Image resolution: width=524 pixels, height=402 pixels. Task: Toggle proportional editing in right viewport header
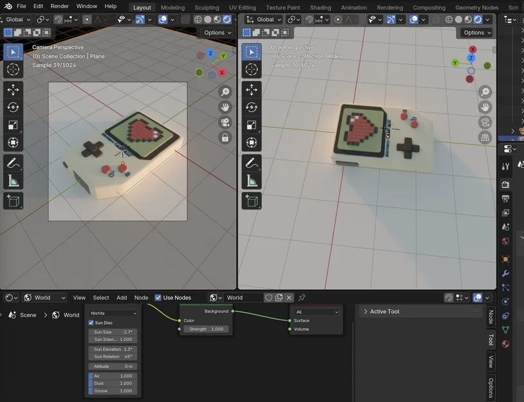point(338,20)
